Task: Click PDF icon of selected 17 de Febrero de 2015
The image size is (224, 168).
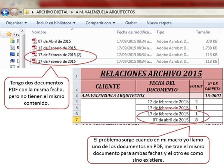Action: [x=34, y=61]
